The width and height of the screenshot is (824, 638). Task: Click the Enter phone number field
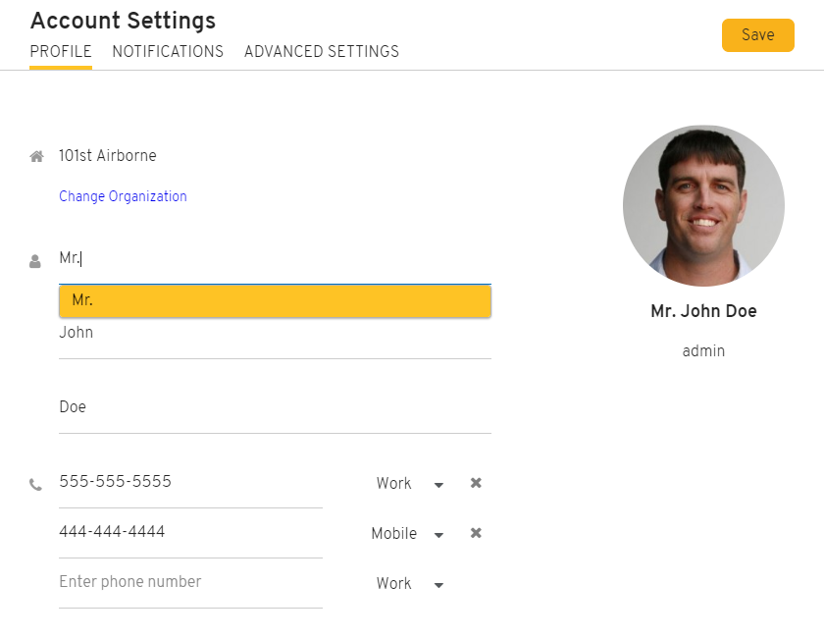pos(190,582)
